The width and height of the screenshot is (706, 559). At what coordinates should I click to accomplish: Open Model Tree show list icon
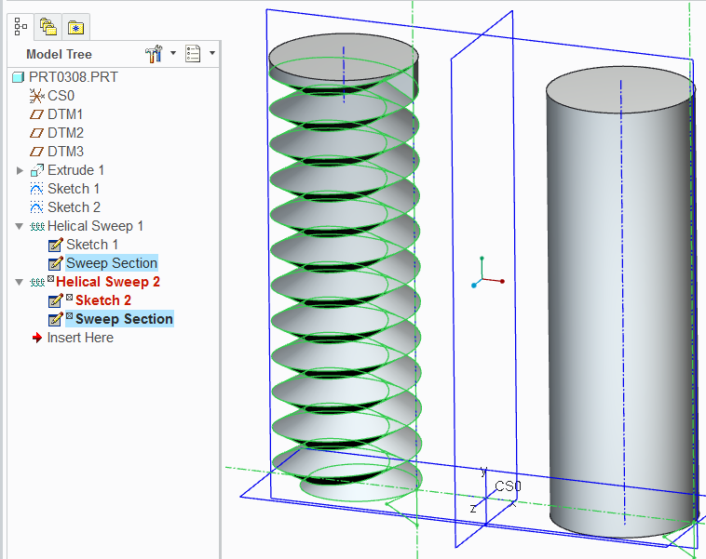pos(193,54)
